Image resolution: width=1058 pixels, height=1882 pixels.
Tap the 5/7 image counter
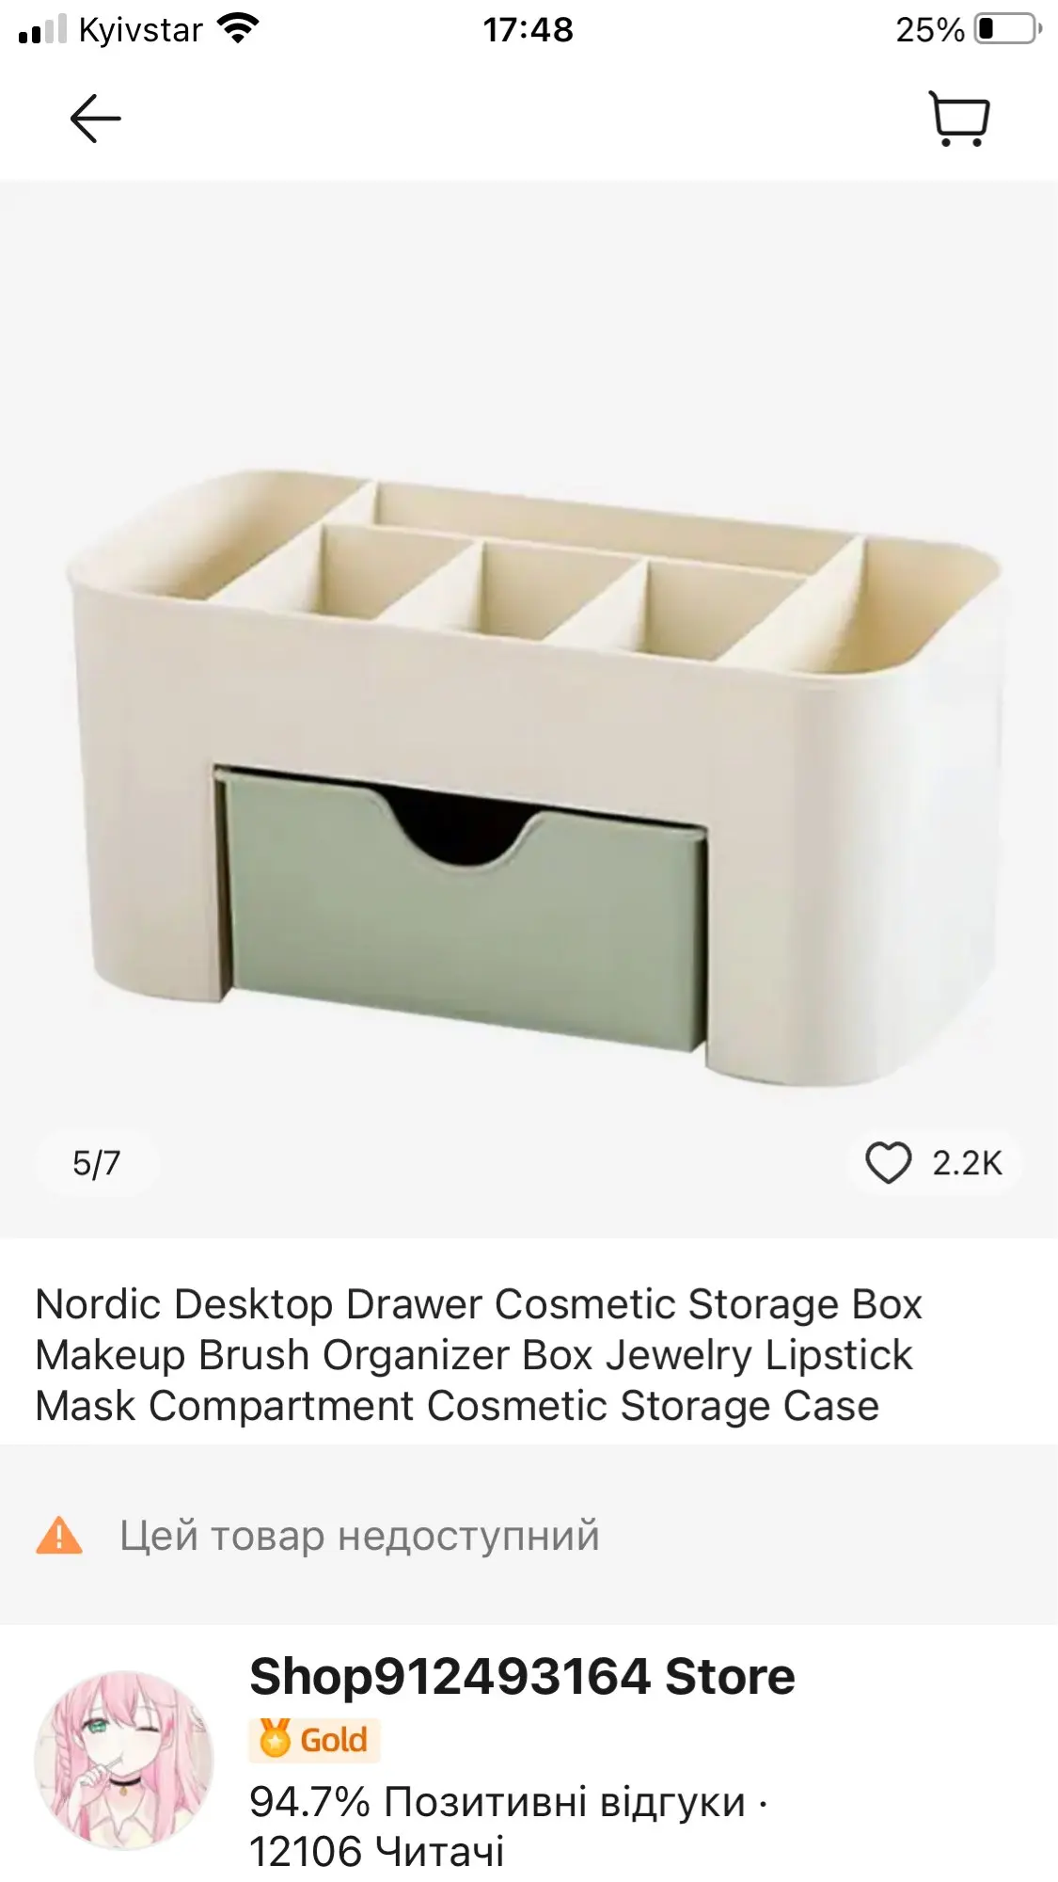point(96,1163)
